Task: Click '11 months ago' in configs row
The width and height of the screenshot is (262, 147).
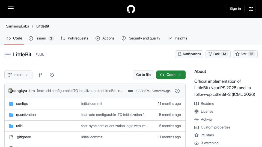Action: point(169,104)
